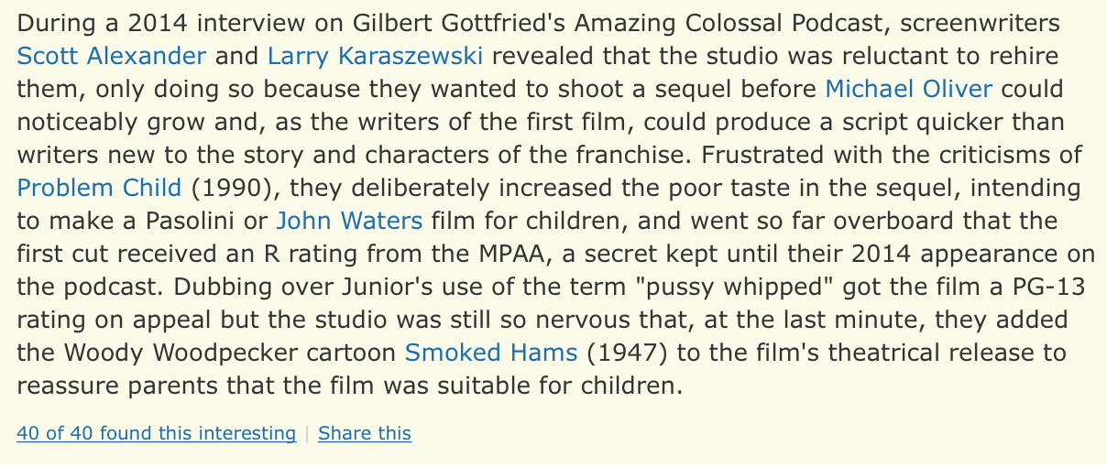Image resolution: width=1107 pixels, height=467 pixels.
Task: Click '40 of 40 found this interesting'
Action: [x=156, y=433]
